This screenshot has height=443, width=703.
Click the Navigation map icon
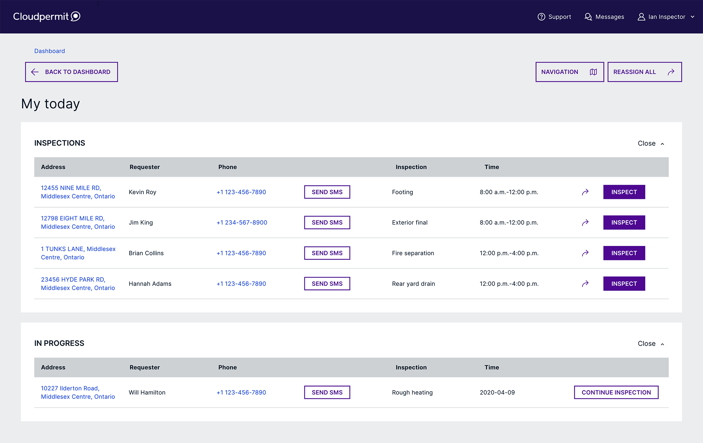click(593, 72)
